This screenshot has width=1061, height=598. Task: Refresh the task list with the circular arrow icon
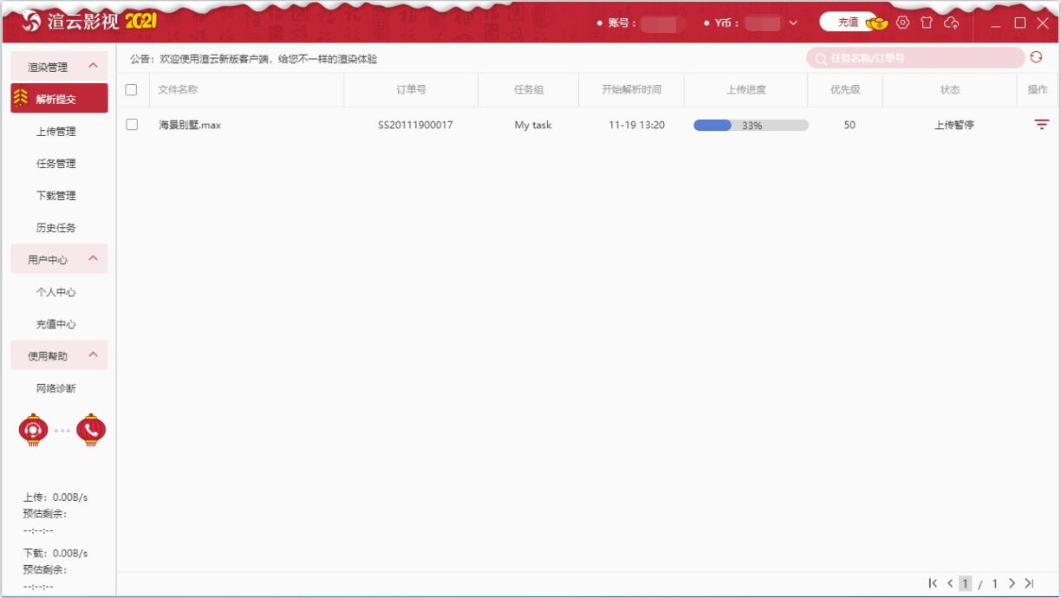coord(1036,57)
